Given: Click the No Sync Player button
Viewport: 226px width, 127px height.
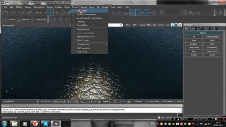Looking at the screenshot, I should pos(153,101).
